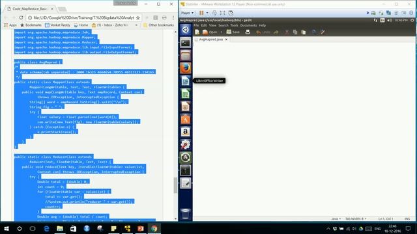Expand the arrow next to VMware pause button
417x234 pixels.
point(207,13)
